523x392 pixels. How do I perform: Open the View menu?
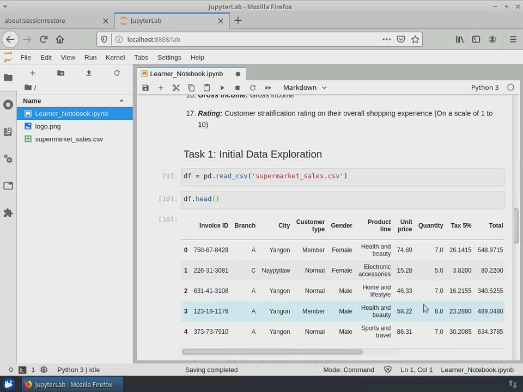coord(68,57)
